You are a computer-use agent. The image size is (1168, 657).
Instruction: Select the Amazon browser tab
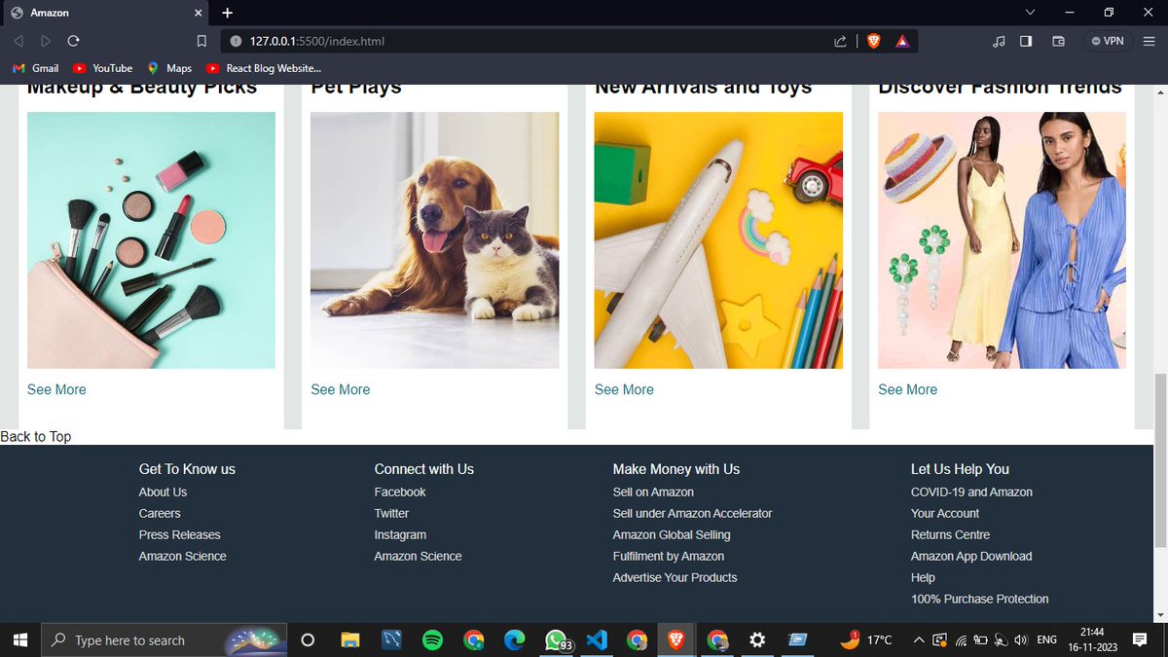(105, 13)
